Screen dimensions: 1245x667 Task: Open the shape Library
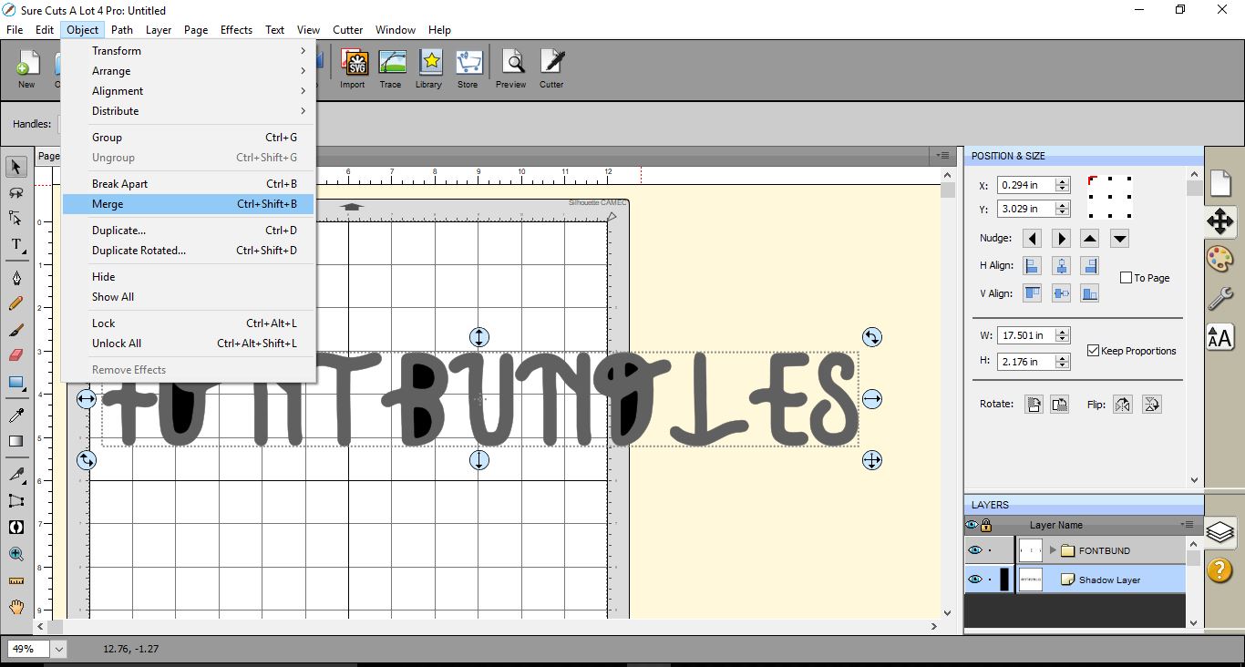[429, 69]
